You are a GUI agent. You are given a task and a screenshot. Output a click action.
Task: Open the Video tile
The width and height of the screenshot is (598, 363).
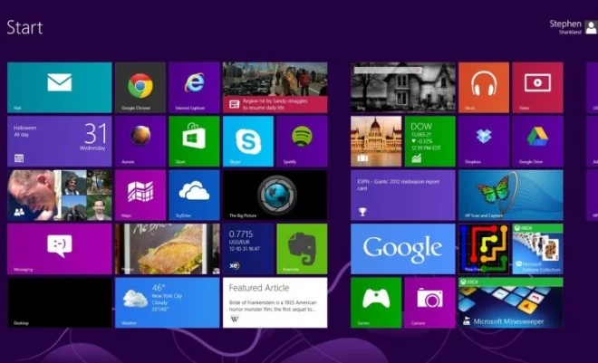(537, 88)
